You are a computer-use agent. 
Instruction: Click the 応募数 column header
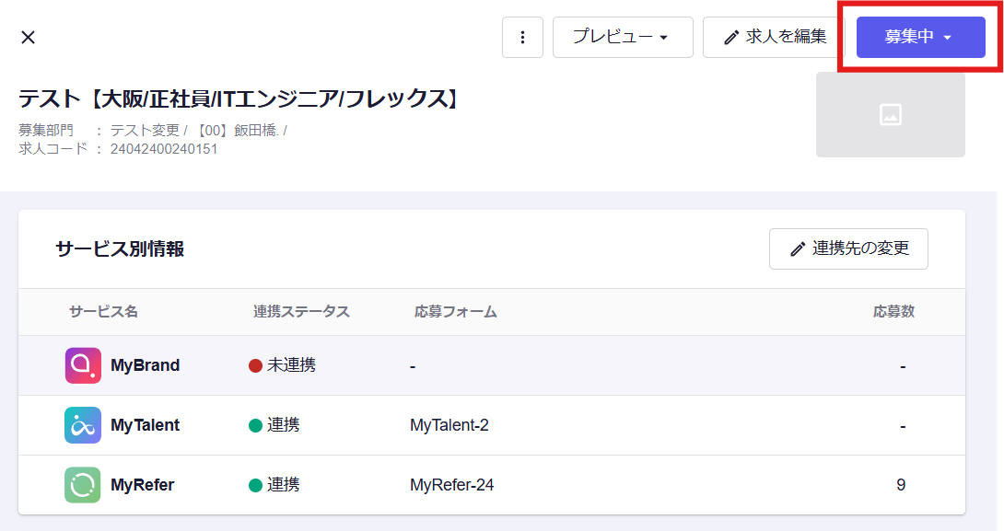[x=893, y=312]
